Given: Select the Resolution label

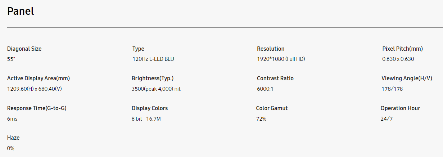Looking at the screenshot, I should (271, 49).
